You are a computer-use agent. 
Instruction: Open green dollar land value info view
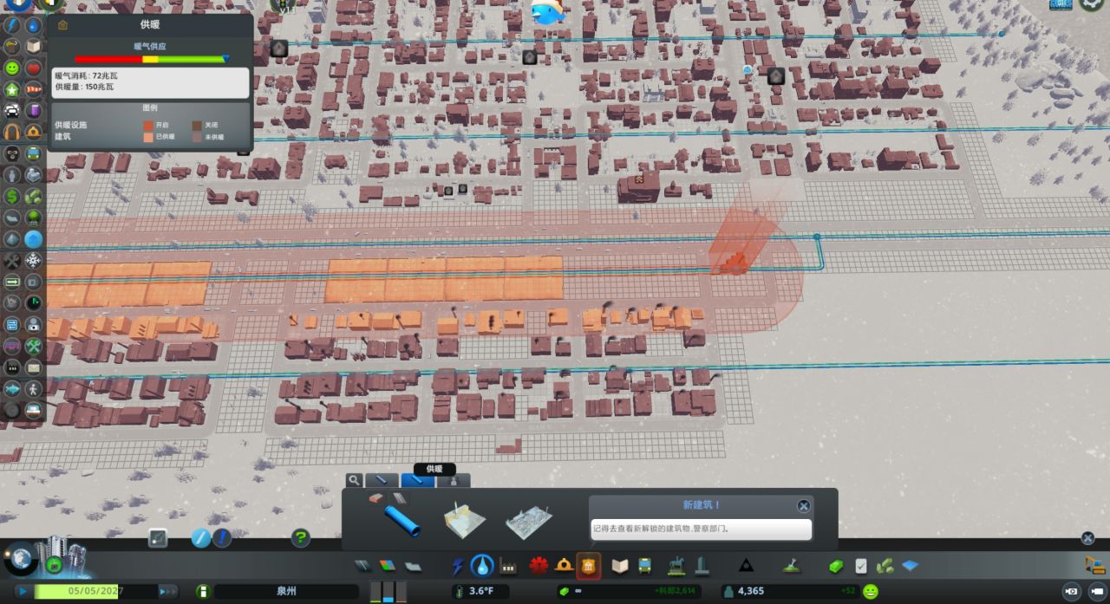12,196
